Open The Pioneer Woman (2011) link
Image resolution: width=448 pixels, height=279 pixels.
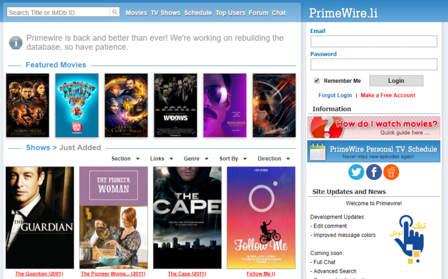tap(113, 273)
